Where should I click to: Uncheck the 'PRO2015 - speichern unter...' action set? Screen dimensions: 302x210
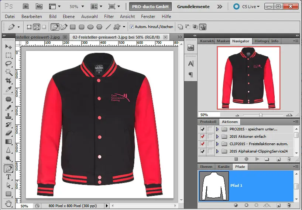click(202, 129)
